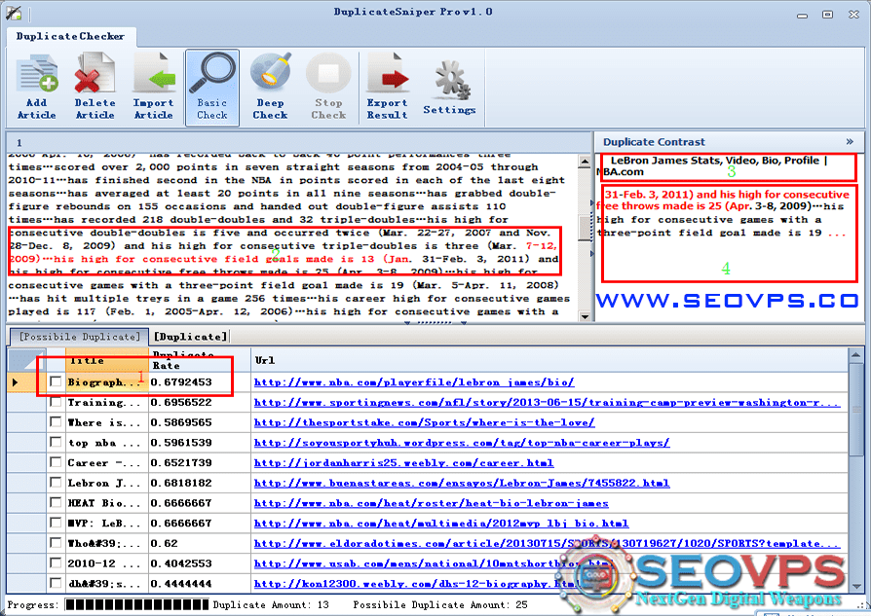Open Import Article tool

coord(153,88)
